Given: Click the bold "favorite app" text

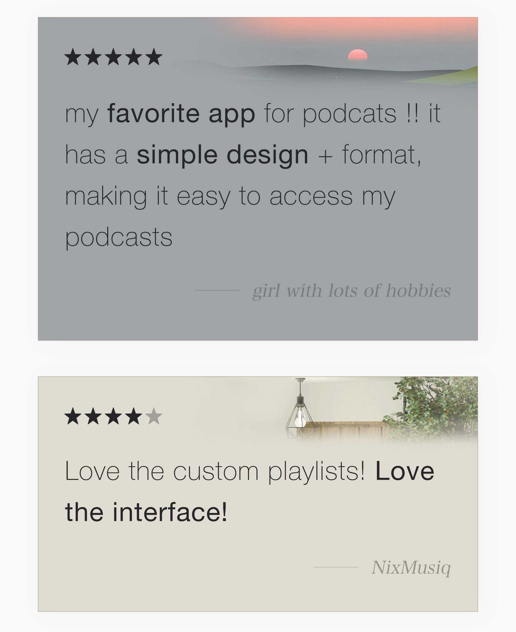Looking at the screenshot, I should click(181, 114).
